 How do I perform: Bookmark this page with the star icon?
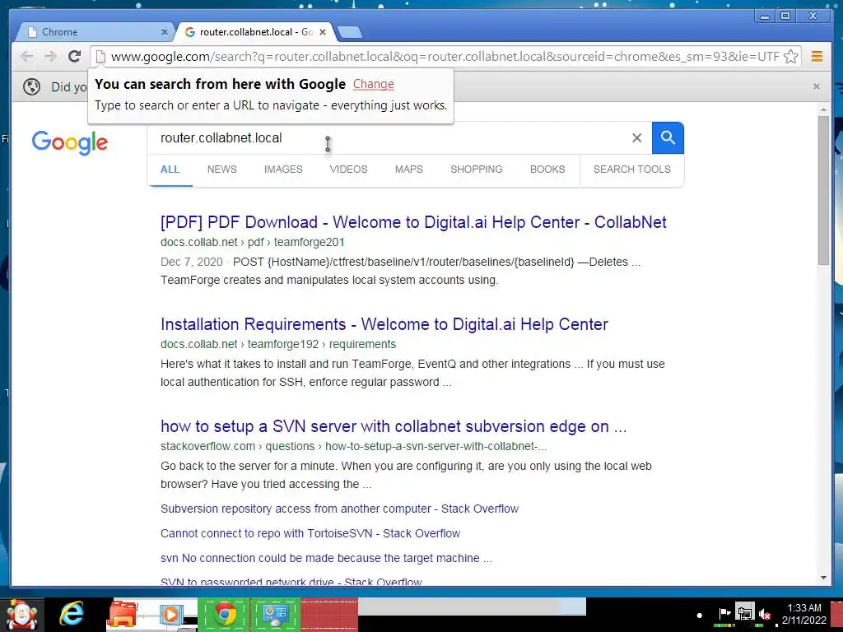(790, 56)
